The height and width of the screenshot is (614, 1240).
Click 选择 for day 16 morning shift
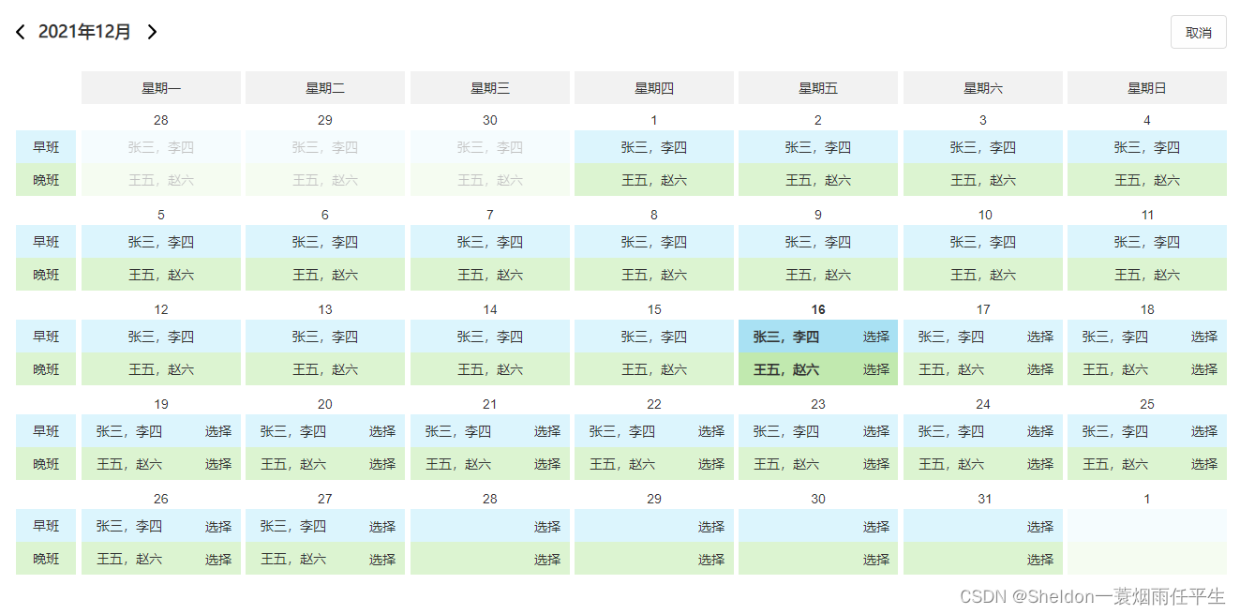coord(876,337)
